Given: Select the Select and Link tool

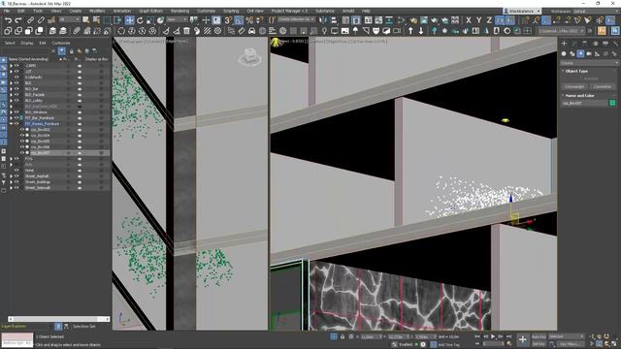Looking at the screenshot, I should tap(30, 20).
